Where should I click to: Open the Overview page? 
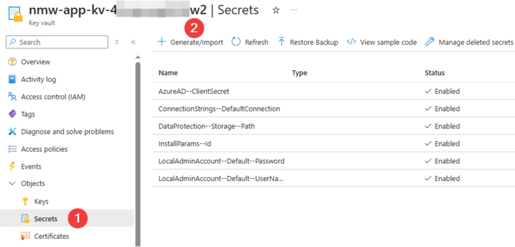point(36,62)
